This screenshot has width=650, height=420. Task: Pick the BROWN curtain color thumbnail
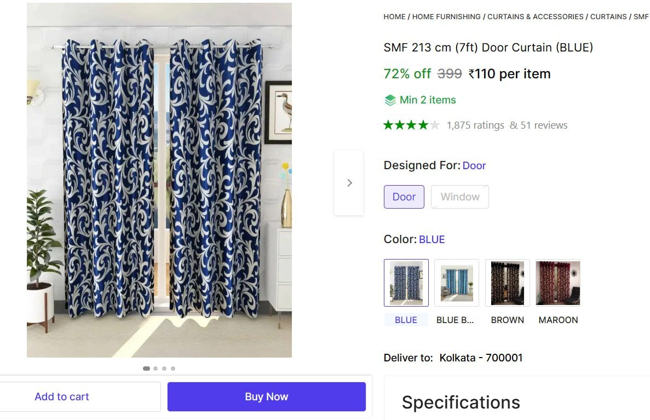point(507,283)
